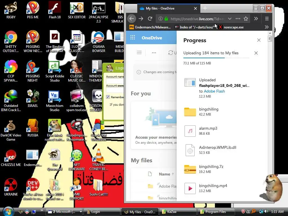Screen dimensions: 288x216
Task: Open the Adobe Flash folder in My files
Action: [x=168, y=186]
